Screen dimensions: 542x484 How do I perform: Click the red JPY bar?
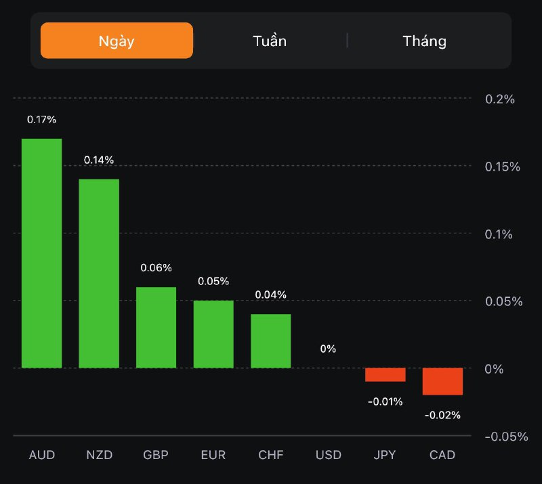point(385,375)
